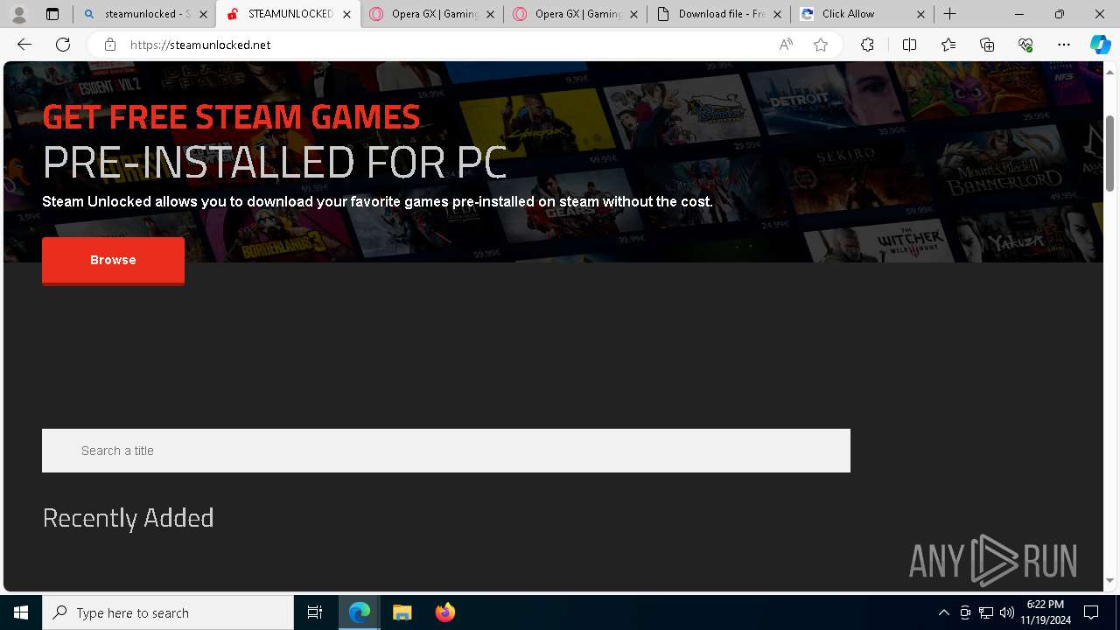This screenshot has width=1120, height=630.
Task: Close the STEAMUNLOCKED tab
Action: pyautogui.click(x=346, y=14)
